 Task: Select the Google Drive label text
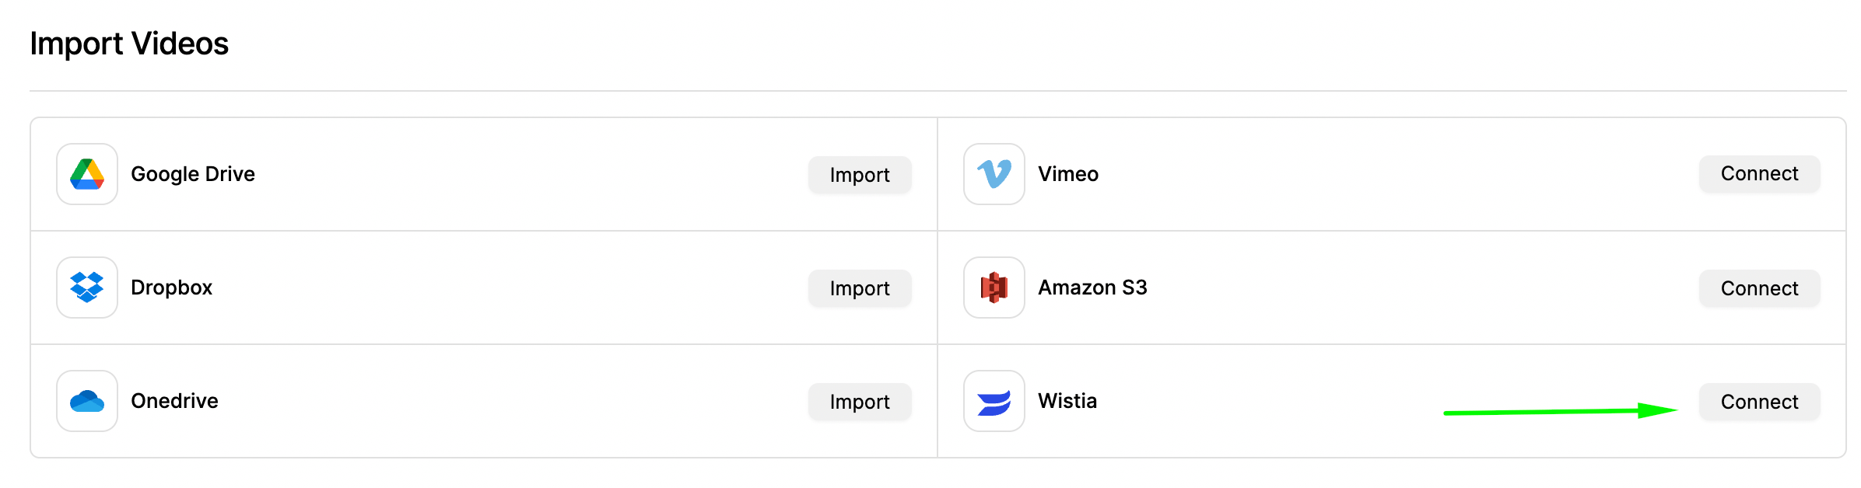tap(193, 174)
